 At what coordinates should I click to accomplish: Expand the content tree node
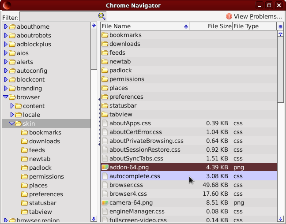12,106
